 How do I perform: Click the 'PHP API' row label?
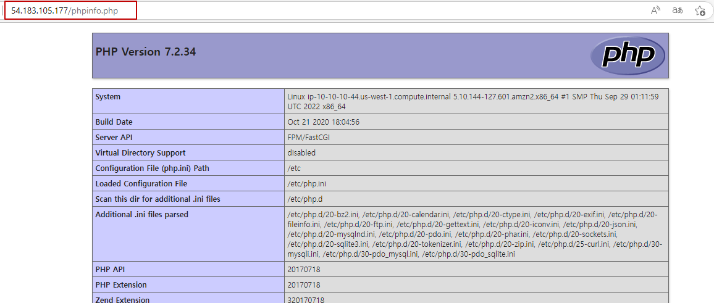coord(109,269)
